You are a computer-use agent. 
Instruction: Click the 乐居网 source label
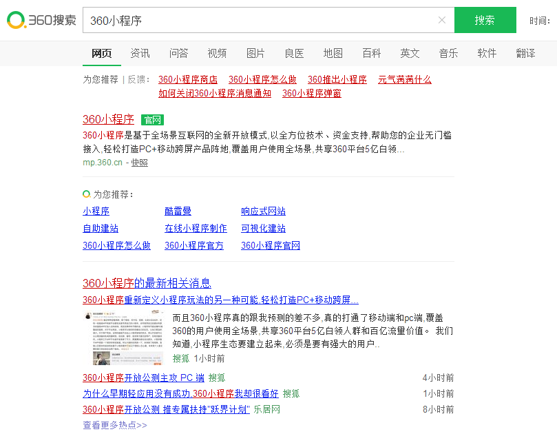[x=266, y=409]
